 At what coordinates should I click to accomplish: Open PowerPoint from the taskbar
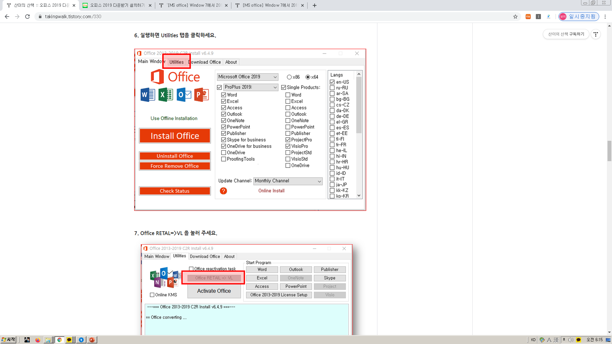[92, 340]
